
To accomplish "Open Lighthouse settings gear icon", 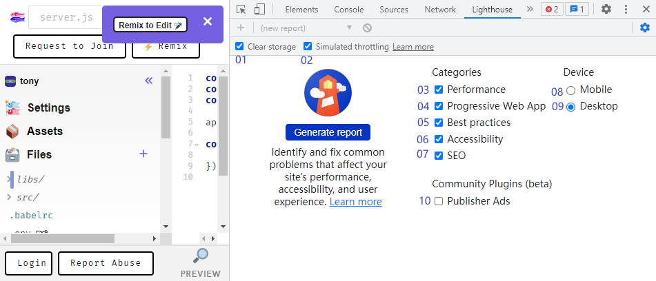I will click(644, 28).
